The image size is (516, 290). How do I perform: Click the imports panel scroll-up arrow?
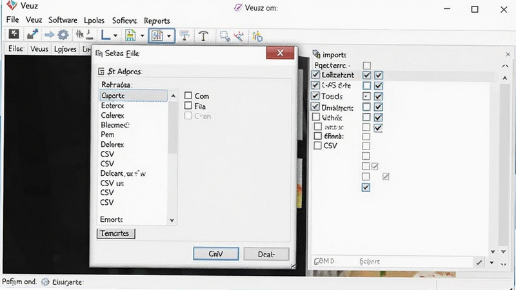tap(504, 78)
